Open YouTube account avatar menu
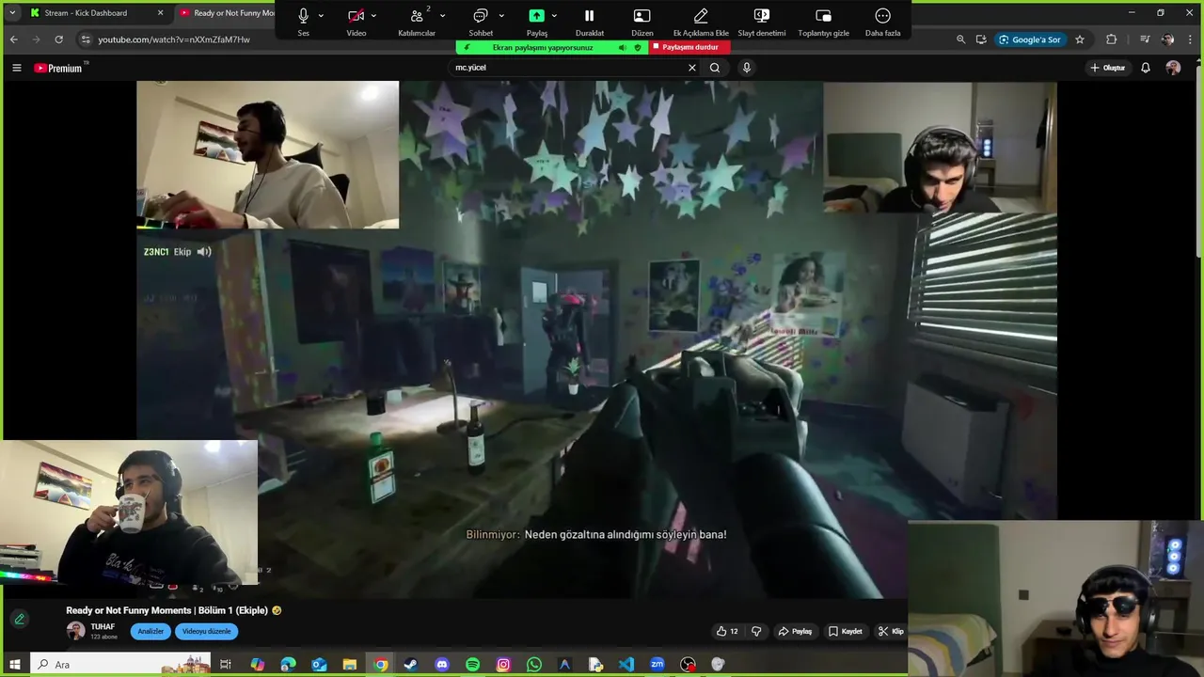Screen dimensions: 1204x677 [x=1173, y=68]
